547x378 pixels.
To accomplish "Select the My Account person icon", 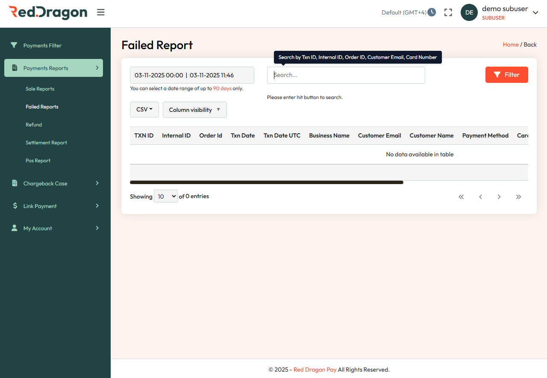I will point(14,228).
